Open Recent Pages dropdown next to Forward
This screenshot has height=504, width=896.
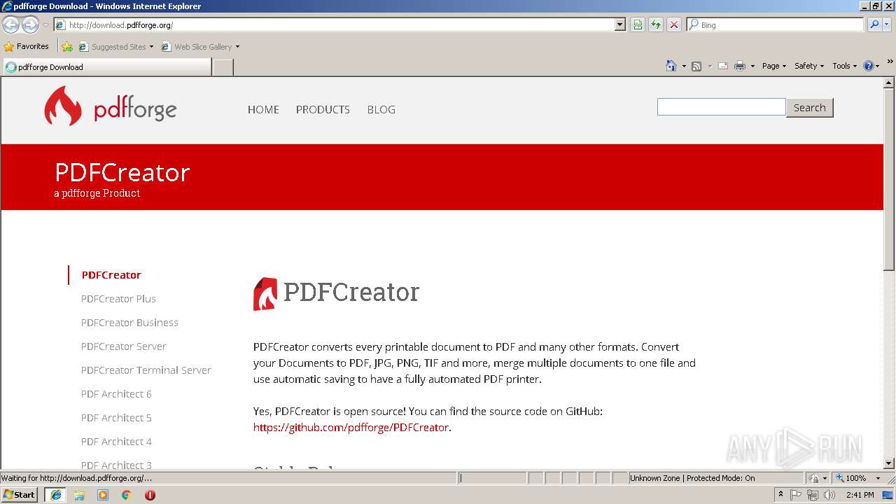click(45, 24)
